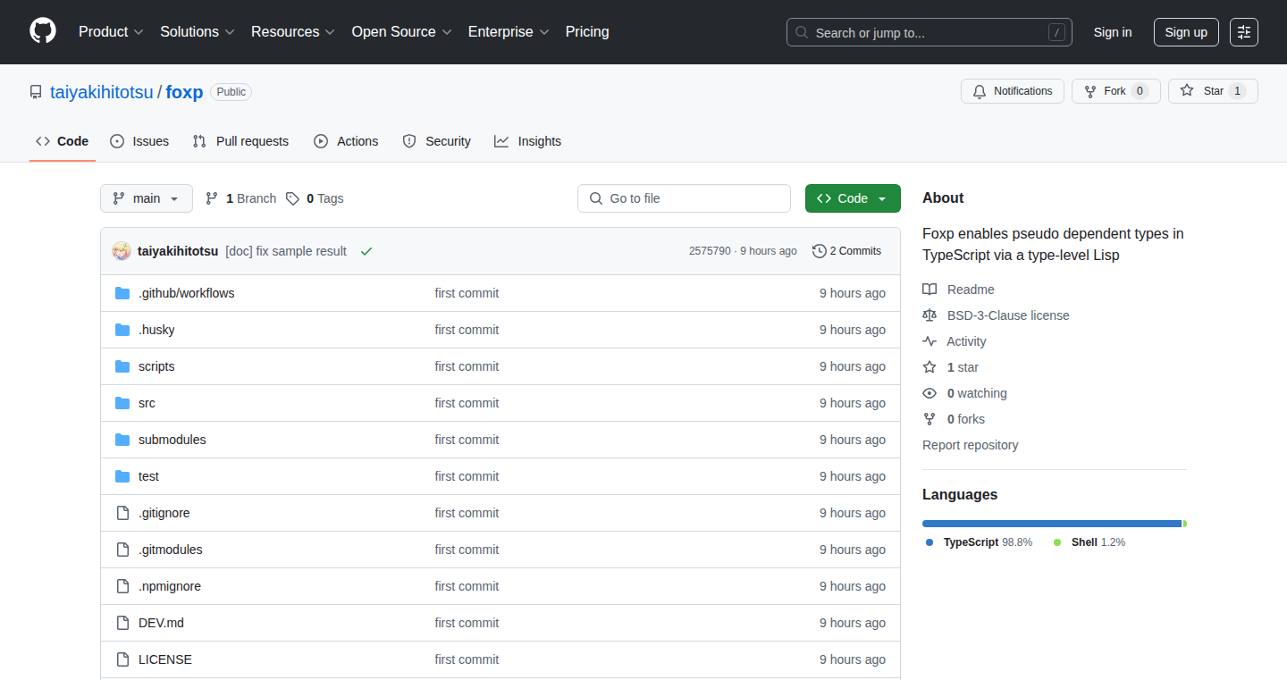Image resolution: width=1287 pixels, height=680 pixels.
Task: Open the Shell 1.2% language link
Action: (1089, 542)
